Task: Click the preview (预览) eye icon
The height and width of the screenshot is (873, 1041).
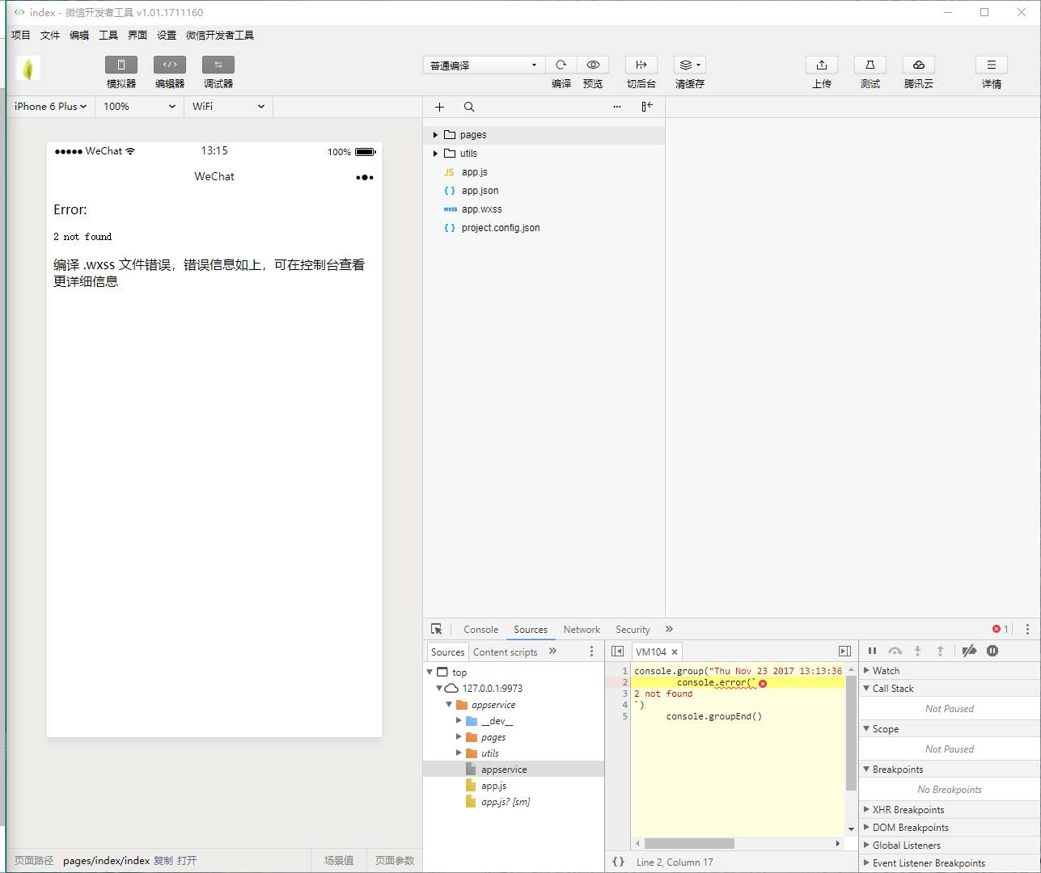Action: click(593, 65)
